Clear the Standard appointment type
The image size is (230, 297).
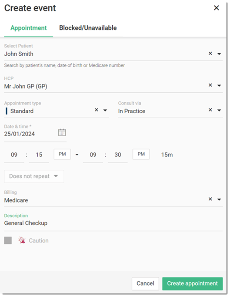tap(96, 110)
